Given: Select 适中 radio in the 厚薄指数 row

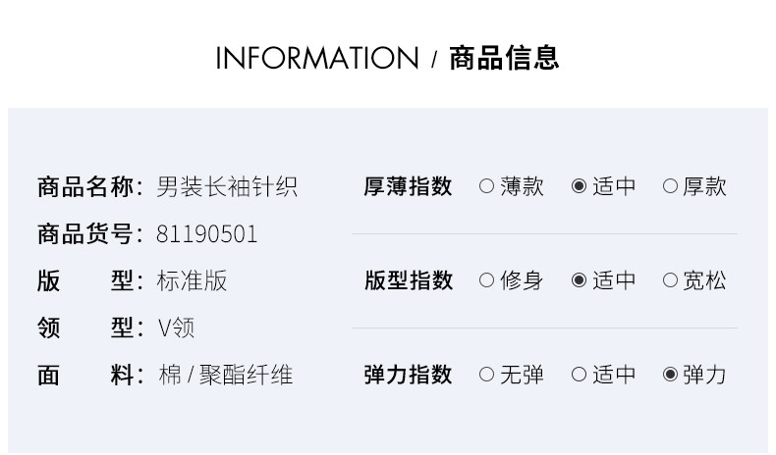Looking at the screenshot, I should (579, 186).
